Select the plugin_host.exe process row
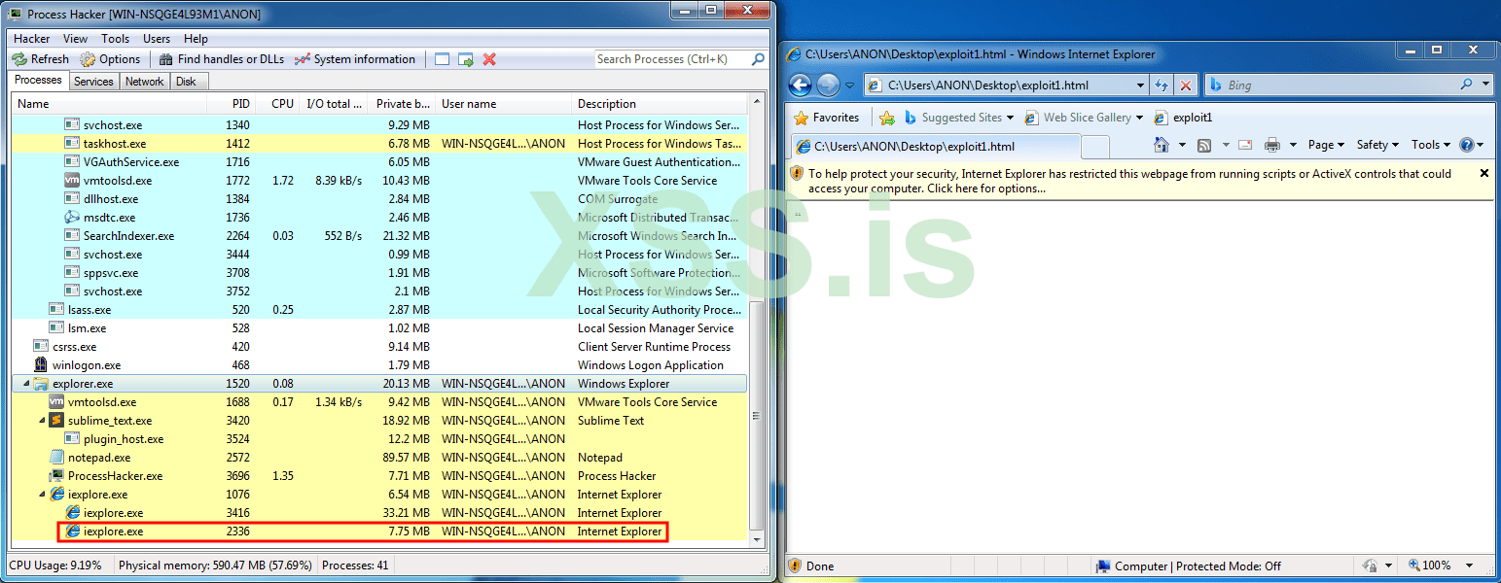 [x=379, y=439]
